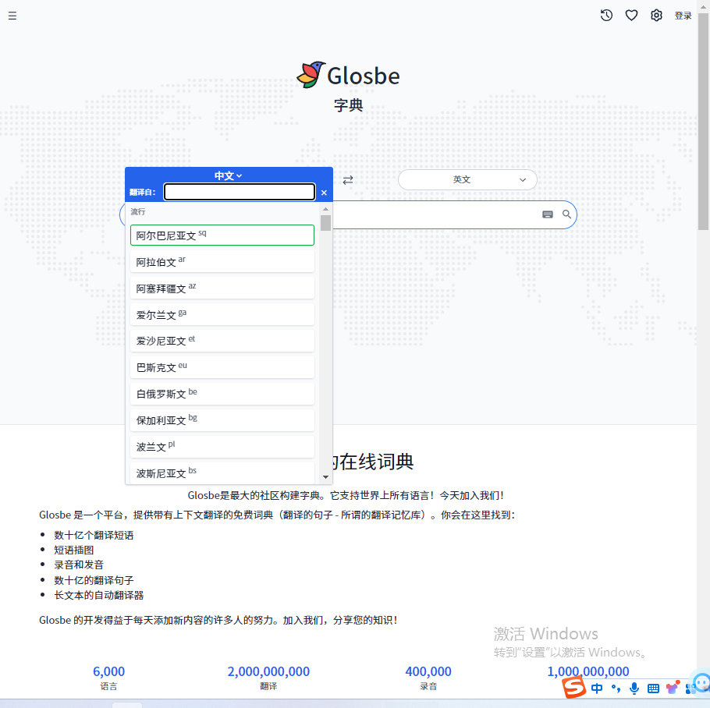Click Sogou voice input microphone

click(634, 689)
